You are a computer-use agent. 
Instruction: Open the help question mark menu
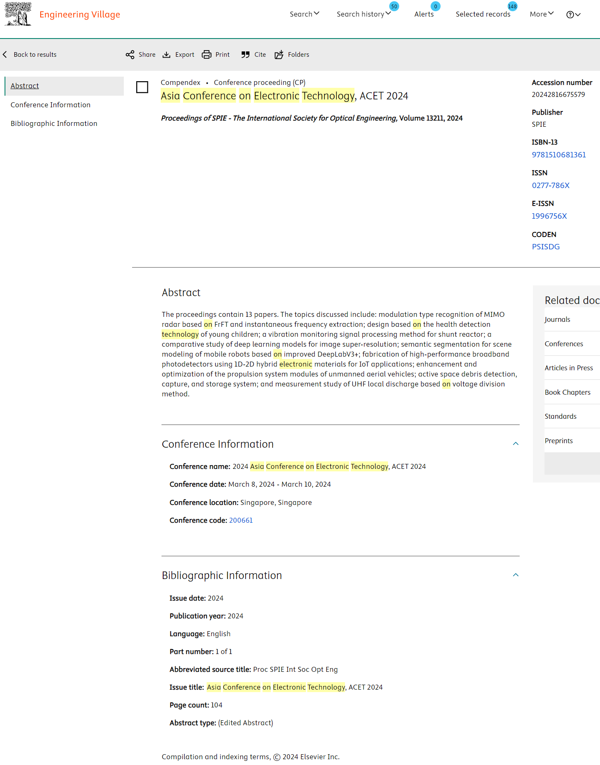tap(573, 14)
